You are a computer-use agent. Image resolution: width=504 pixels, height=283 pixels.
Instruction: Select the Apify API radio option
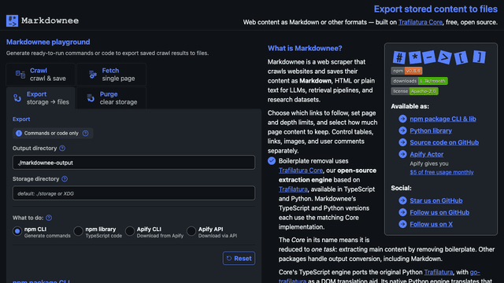coord(191,231)
